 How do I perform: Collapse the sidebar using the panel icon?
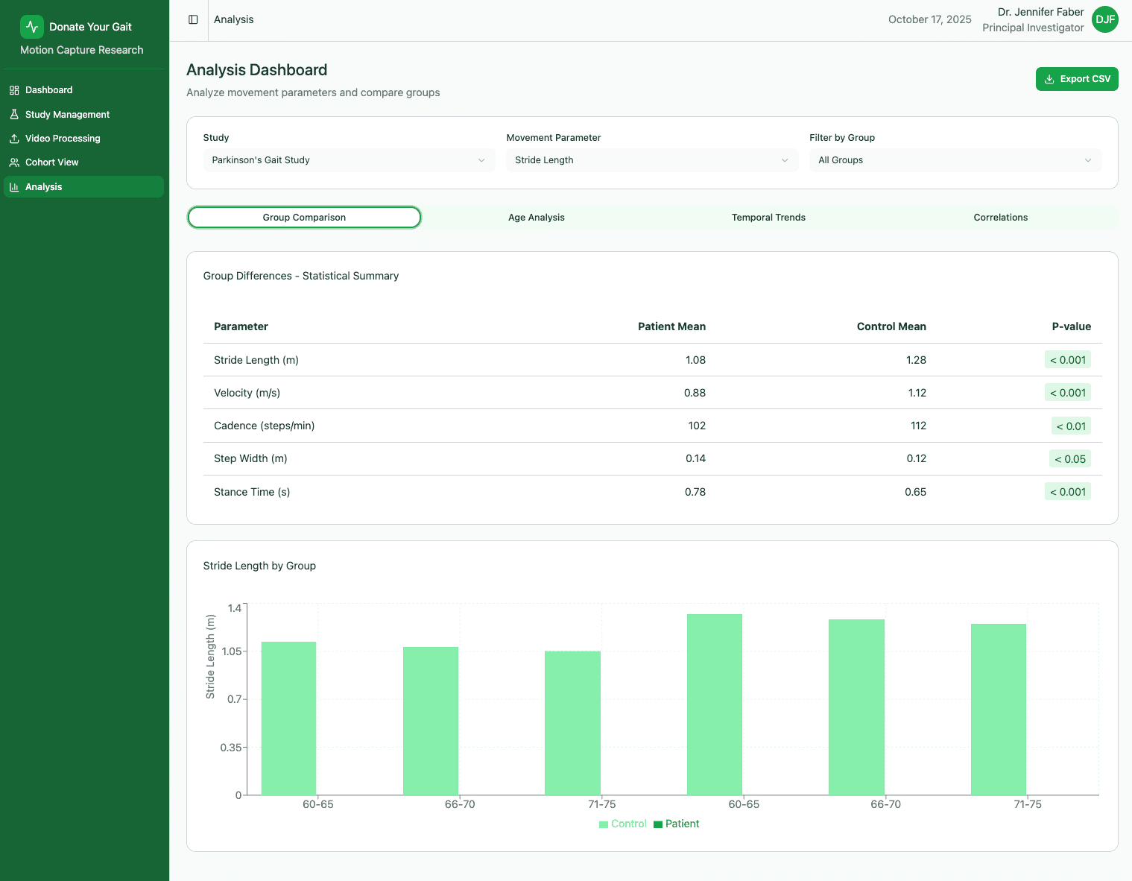[192, 19]
